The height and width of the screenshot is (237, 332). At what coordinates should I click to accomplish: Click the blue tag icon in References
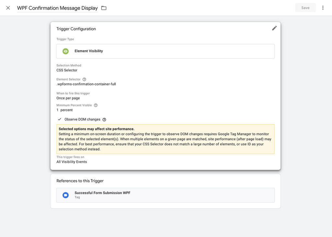[x=65, y=195]
